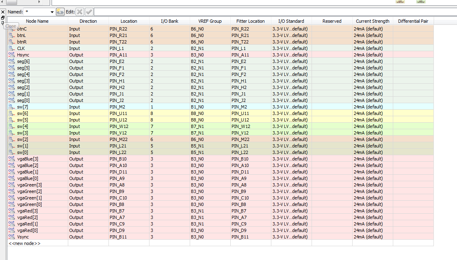The height and width of the screenshot is (260, 457).
Task: Select the PIN_B11 Location cell for Vsync
Action: pos(129,237)
